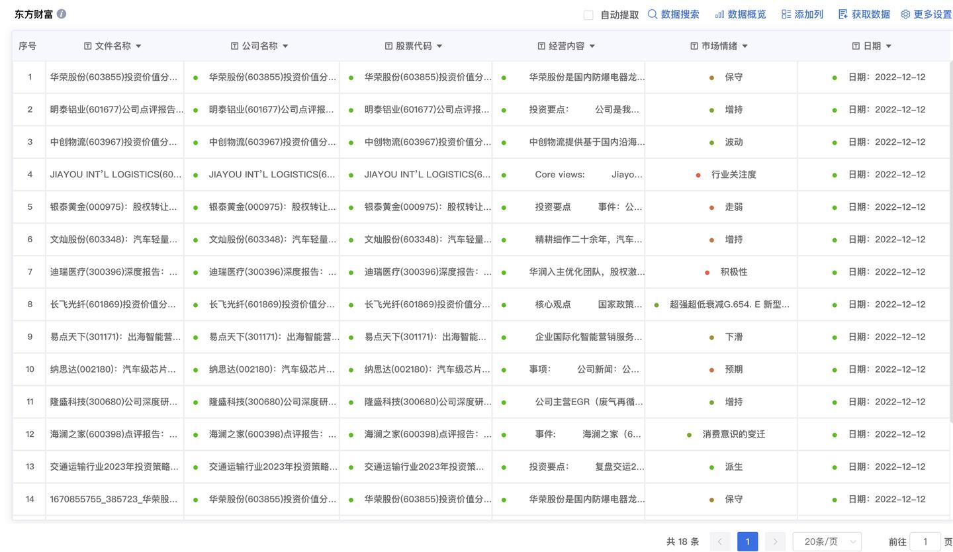
Task: Click 长飞光纤(601869) file name in row 8
Action: pos(113,304)
